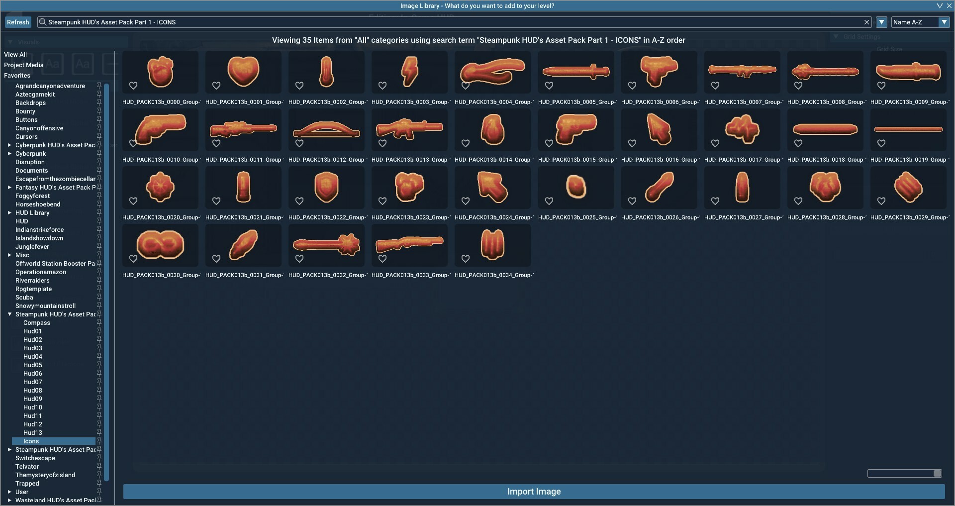Viewport: 955px width, 506px height.
Task: Heart the HUD_PACK013b_0019 thumbnail
Action: click(x=881, y=143)
